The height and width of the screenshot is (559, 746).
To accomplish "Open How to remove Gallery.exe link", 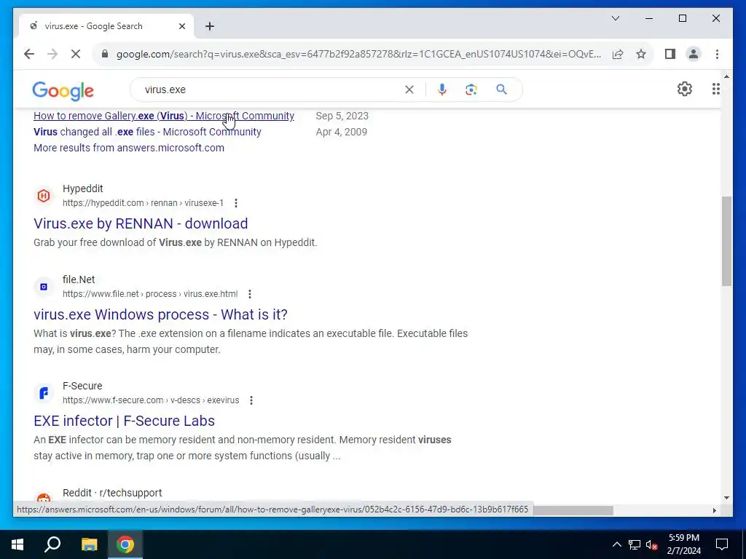I will 164,116.
